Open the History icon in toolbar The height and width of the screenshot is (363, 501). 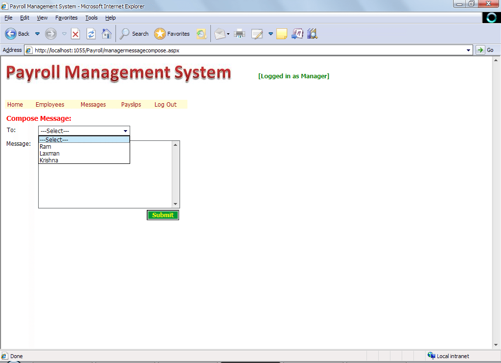[201, 34]
